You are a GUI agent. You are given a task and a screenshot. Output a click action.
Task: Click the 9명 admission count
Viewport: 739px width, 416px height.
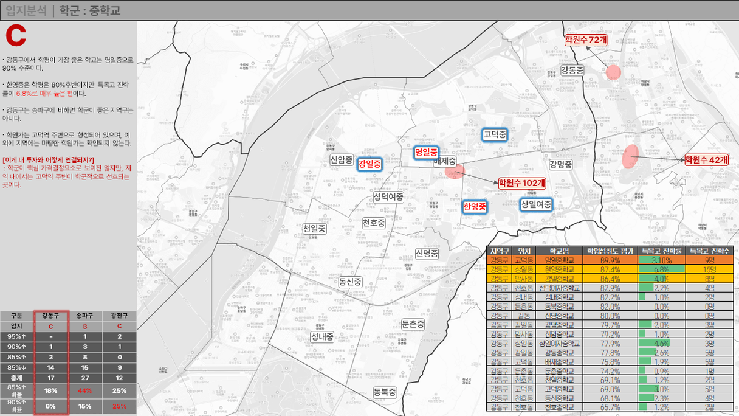[x=709, y=260]
